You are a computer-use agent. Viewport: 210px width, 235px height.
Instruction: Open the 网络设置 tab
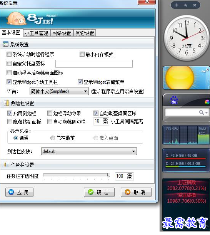point(62,33)
